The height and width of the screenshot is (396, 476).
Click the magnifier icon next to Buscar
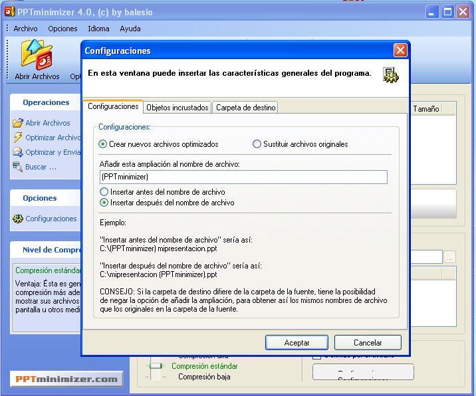[x=18, y=167]
